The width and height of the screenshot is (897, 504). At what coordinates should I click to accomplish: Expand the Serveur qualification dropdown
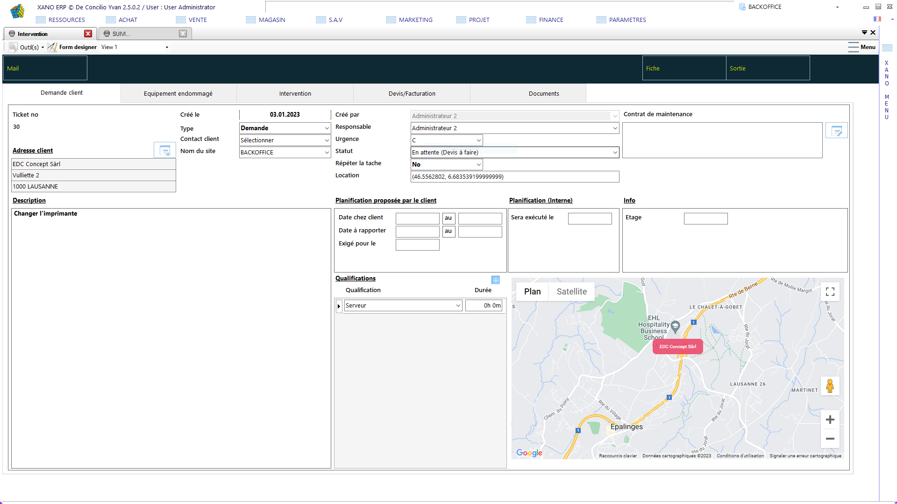(x=458, y=306)
